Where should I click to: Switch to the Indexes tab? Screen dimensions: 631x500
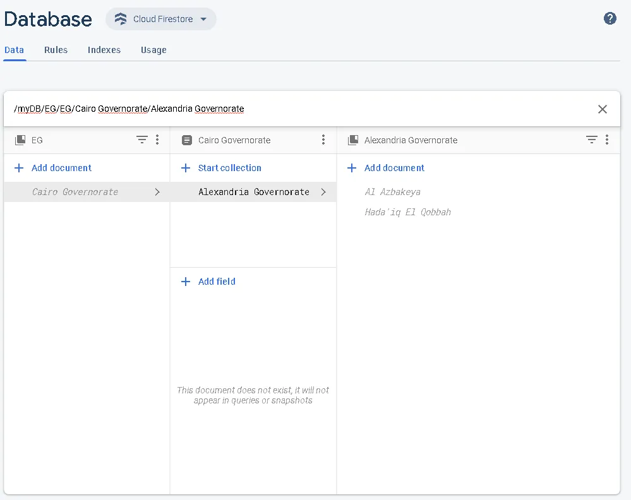tap(104, 50)
